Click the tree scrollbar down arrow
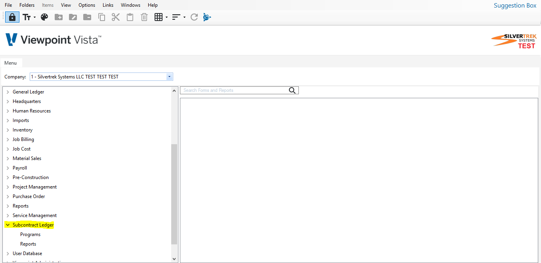This screenshot has height=263, width=541. [174, 259]
